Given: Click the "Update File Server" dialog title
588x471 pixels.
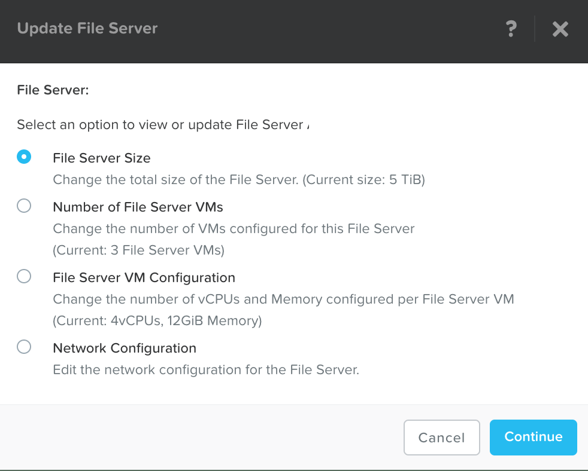Looking at the screenshot, I should click(x=87, y=29).
